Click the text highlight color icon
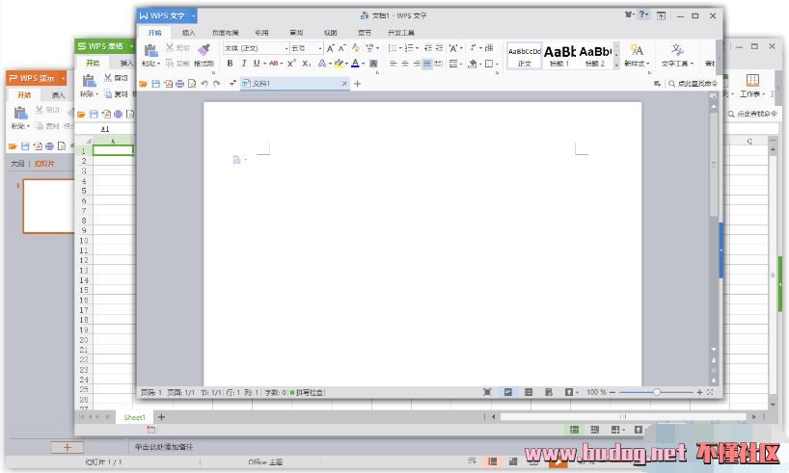This screenshot has height=473, width=789. (x=338, y=64)
